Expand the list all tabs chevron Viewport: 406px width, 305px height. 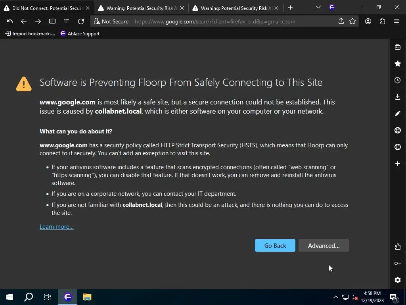tap(318, 7)
